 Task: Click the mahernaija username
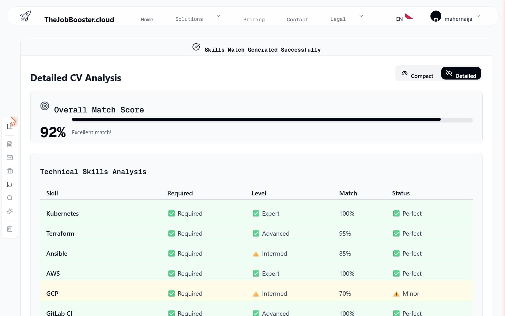[458, 19]
